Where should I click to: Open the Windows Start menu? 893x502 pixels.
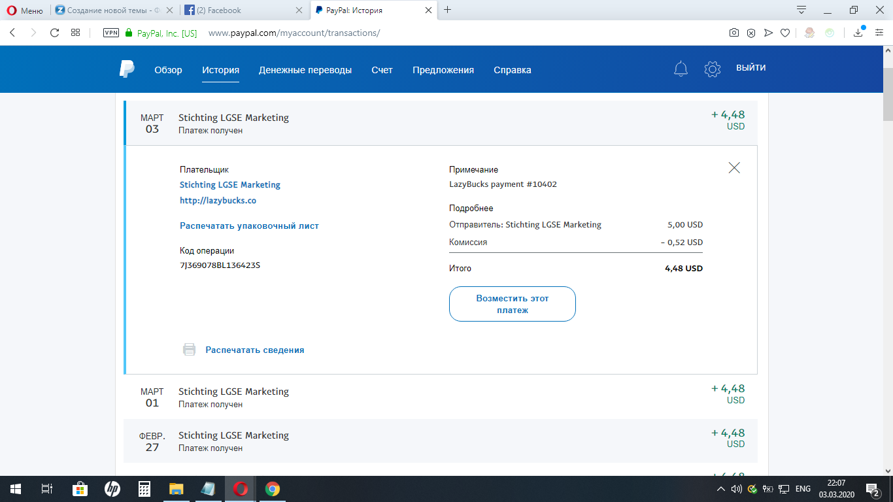point(15,489)
